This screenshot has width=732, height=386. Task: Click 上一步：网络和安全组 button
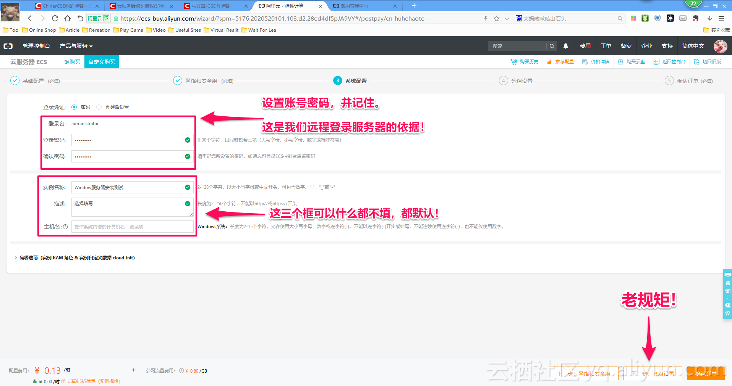[x=583, y=374]
